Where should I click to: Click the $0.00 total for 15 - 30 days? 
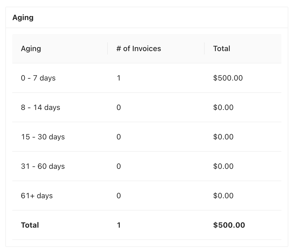point(223,137)
